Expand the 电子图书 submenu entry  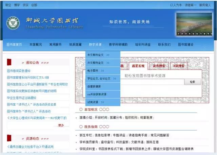[103, 71]
